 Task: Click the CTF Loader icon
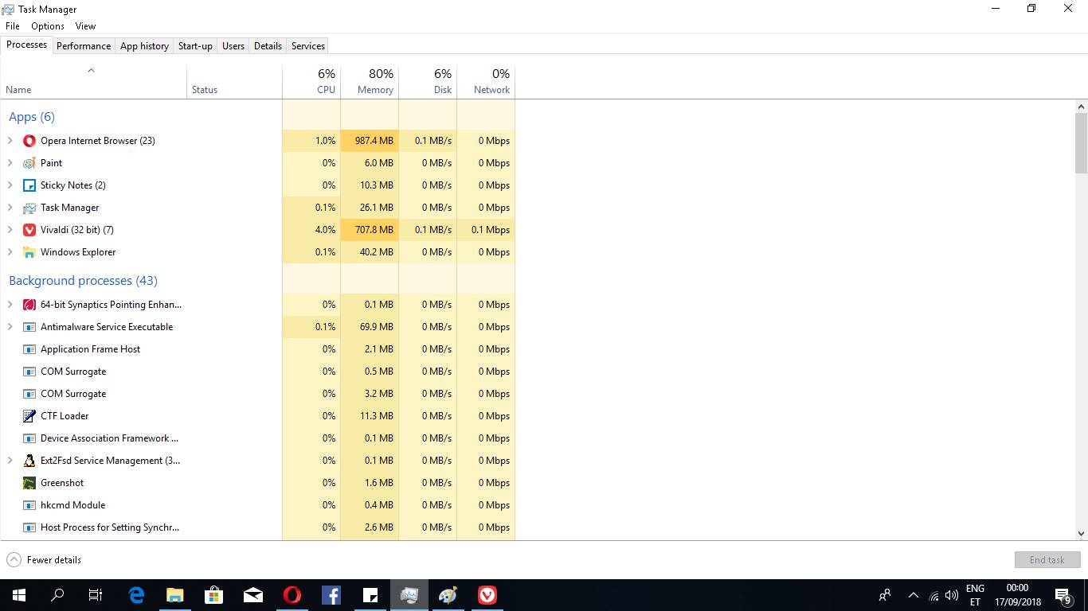tap(29, 416)
